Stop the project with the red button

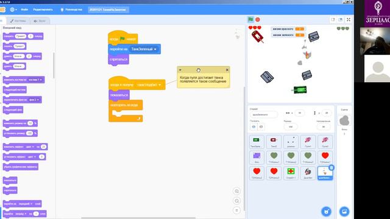pyautogui.click(x=258, y=19)
